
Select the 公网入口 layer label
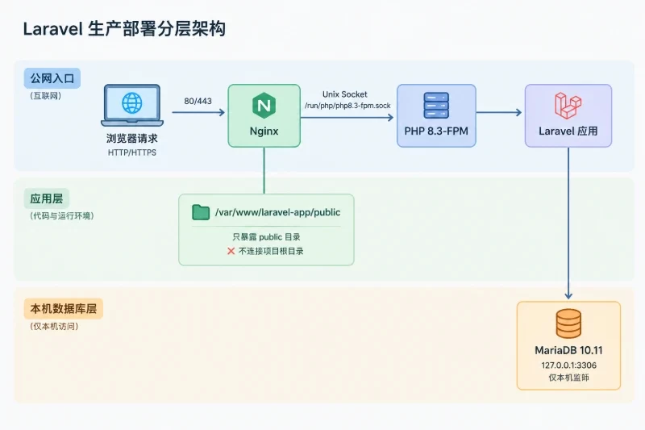[x=52, y=78]
